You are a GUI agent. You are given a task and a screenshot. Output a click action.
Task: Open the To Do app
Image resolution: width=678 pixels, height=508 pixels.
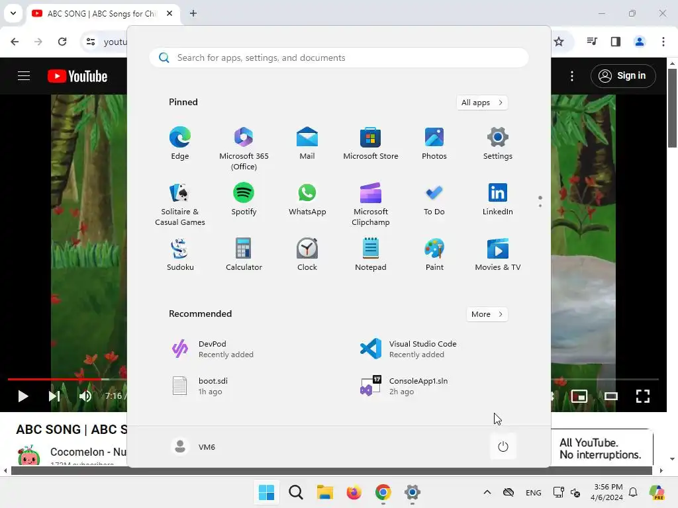(x=434, y=199)
